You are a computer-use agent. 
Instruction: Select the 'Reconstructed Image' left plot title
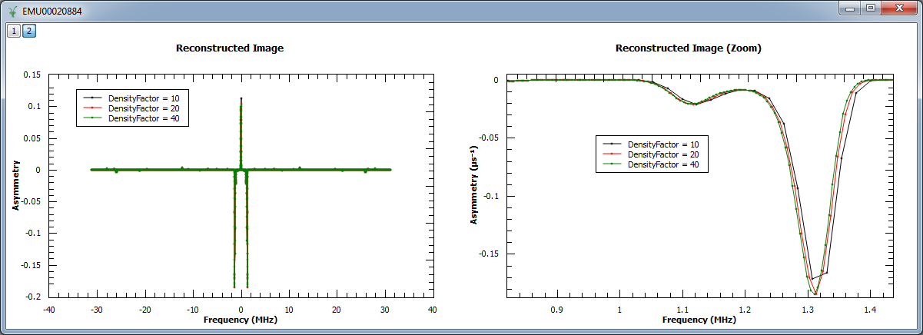[230, 48]
